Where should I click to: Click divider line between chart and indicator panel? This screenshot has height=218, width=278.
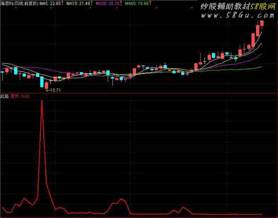click(x=139, y=93)
